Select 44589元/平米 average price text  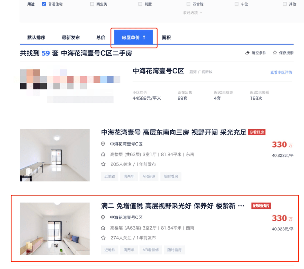(x=147, y=98)
